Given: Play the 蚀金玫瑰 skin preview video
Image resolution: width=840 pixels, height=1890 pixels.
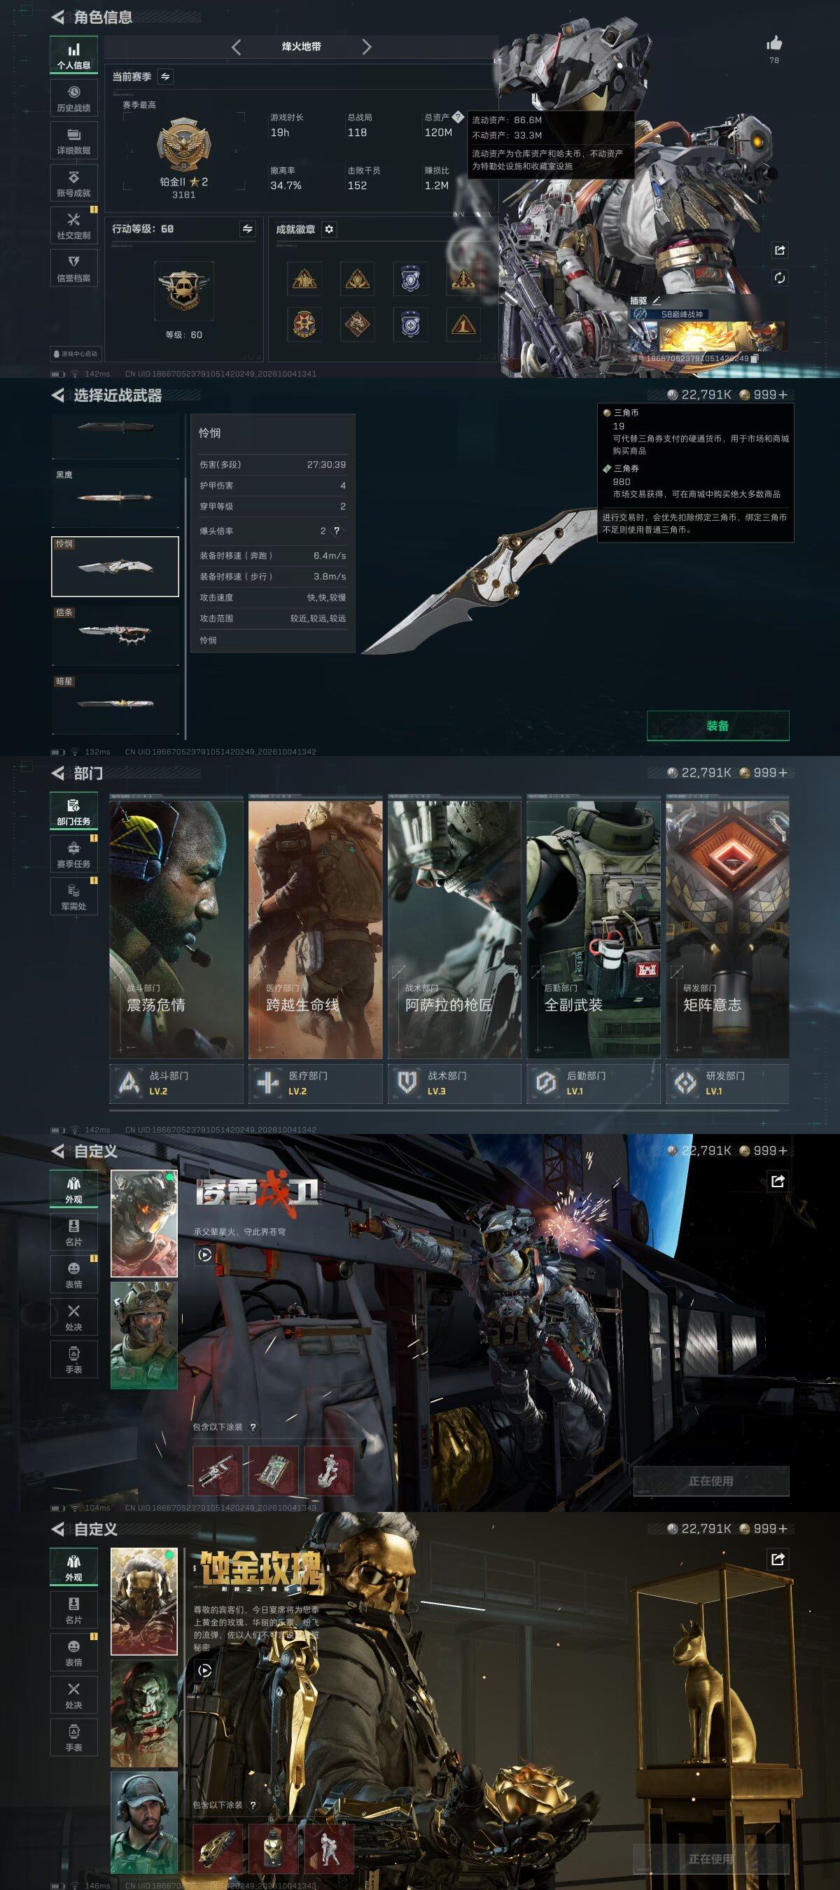Looking at the screenshot, I should click(204, 1671).
